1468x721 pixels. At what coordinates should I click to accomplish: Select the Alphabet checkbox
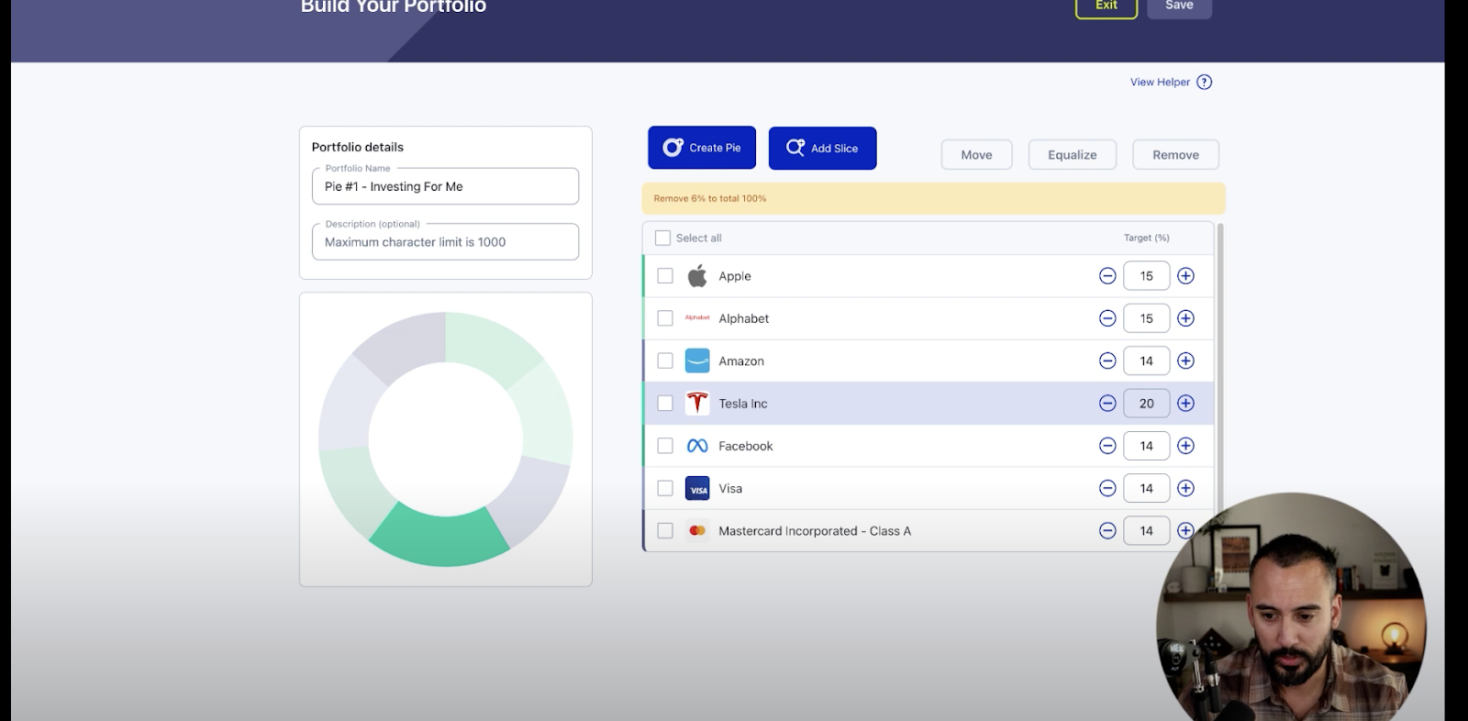tap(665, 318)
